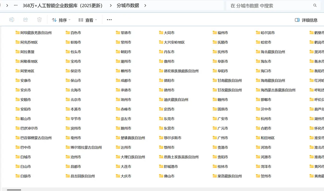Select folder icon of 合肥市
The width and height of the screenshot is (324, 191).
tap(258, 128)
